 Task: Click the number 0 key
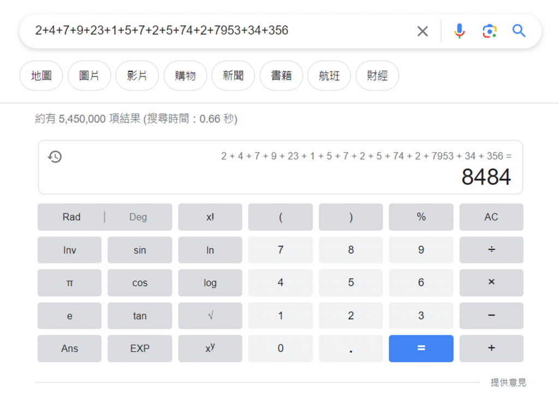[x=281, y=348]
